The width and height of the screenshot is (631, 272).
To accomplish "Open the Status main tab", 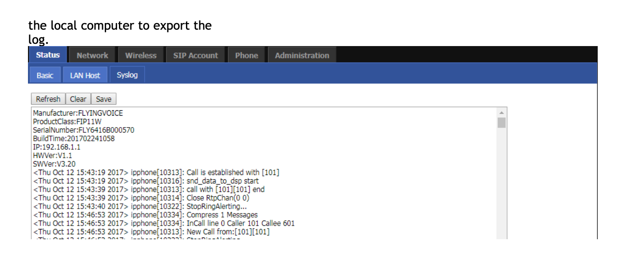I will click(x=47, y=55).
